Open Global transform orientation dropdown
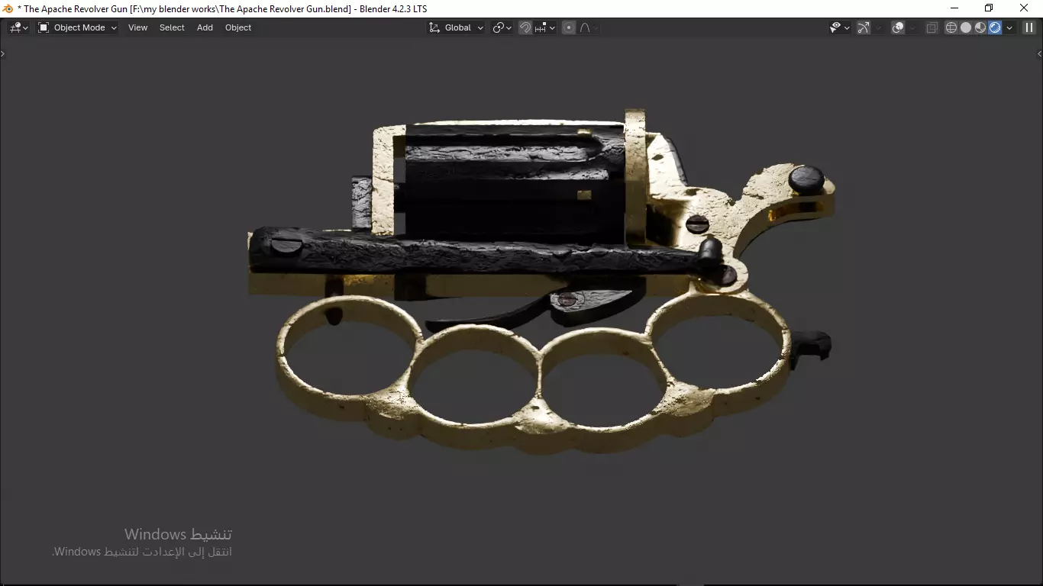Image resolution: width=1043 pixels, height=586 pixels. 456,27
